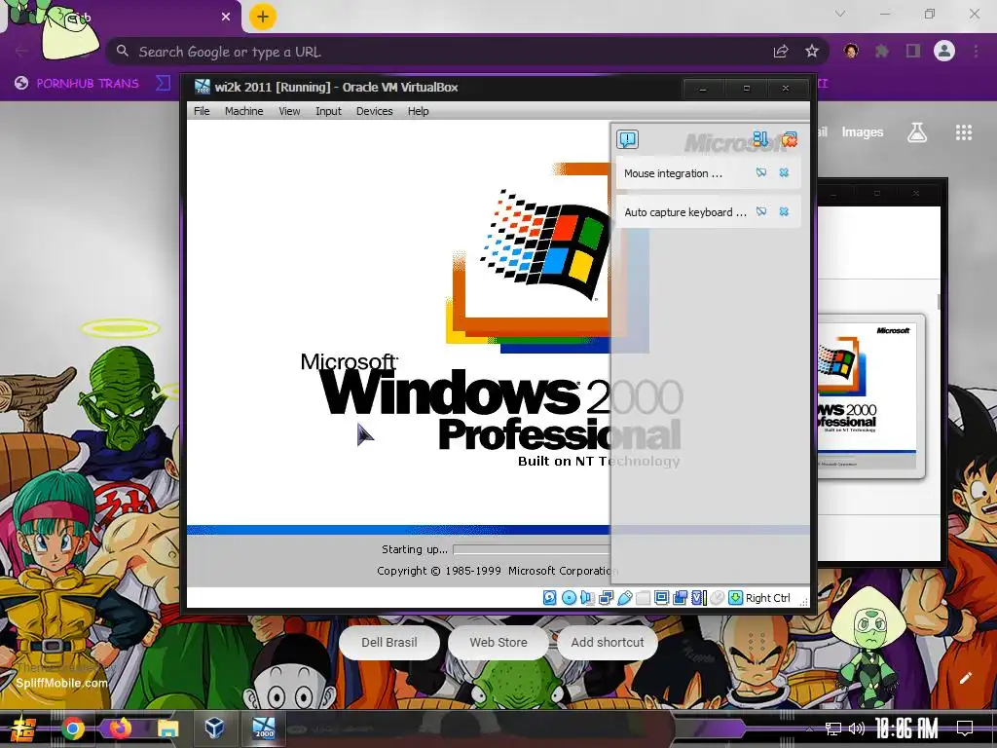Open the Google apps grid
This screenshot has width=997, height=748.
coord(964,132)
